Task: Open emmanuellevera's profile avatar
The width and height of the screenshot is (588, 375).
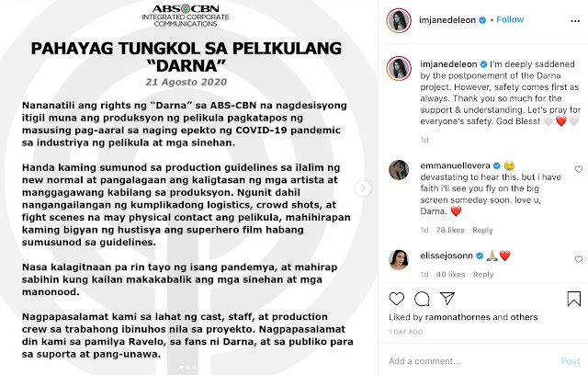Action: coord(399,170)
